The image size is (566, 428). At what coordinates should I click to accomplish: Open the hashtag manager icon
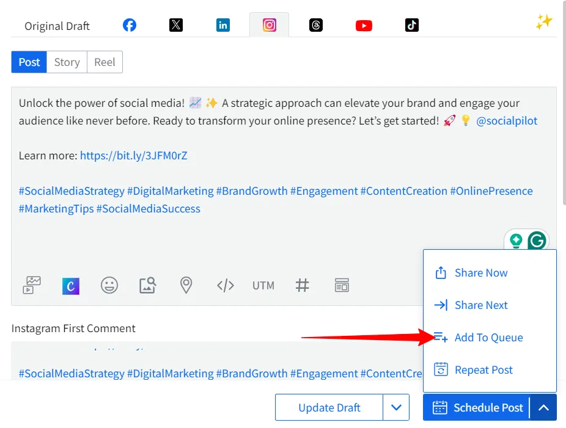point(302,285)
